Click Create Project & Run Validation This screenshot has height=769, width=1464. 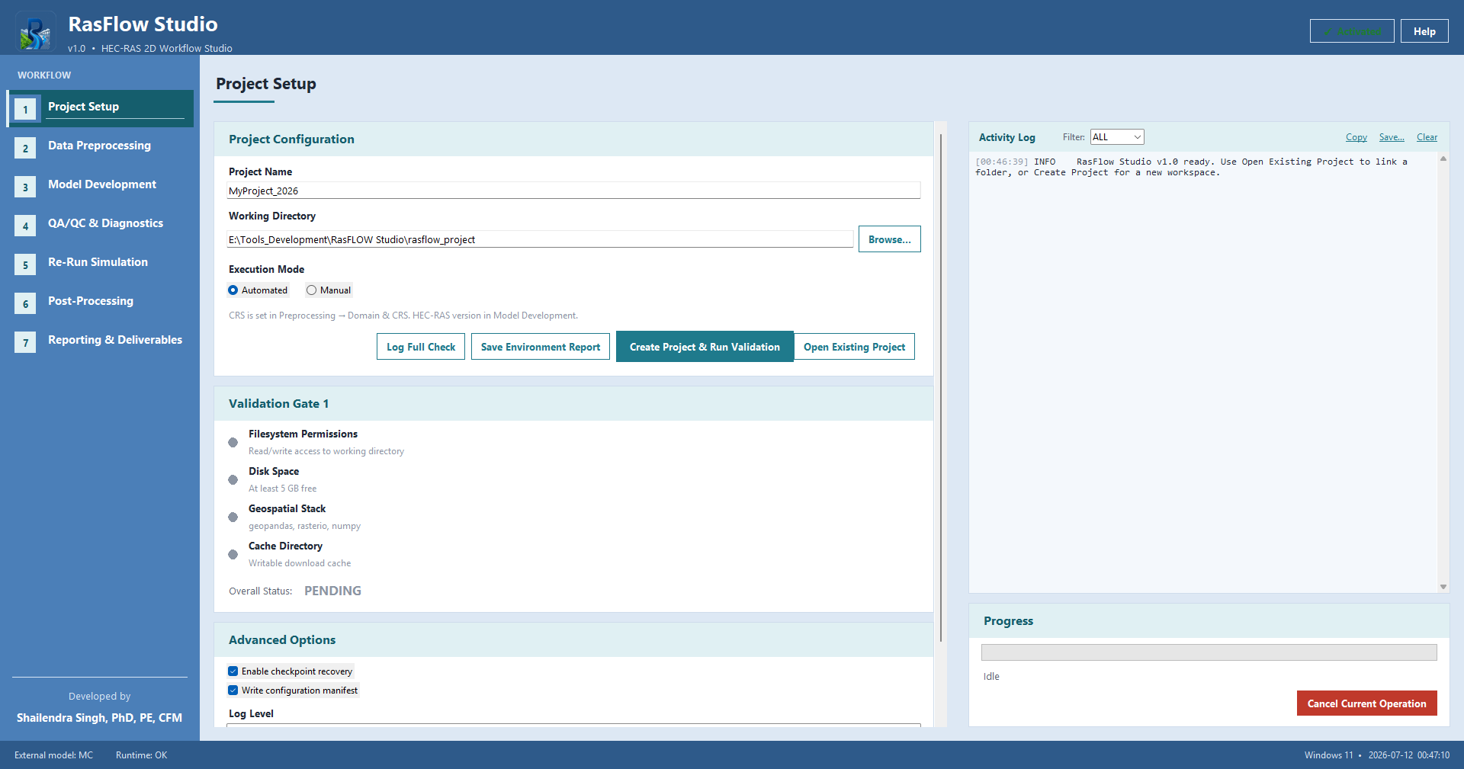tap(705, 347)
